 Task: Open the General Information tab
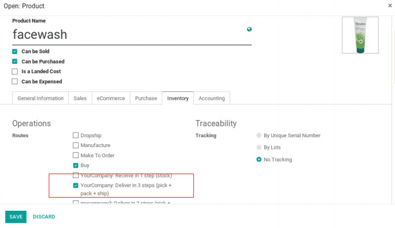40,98
